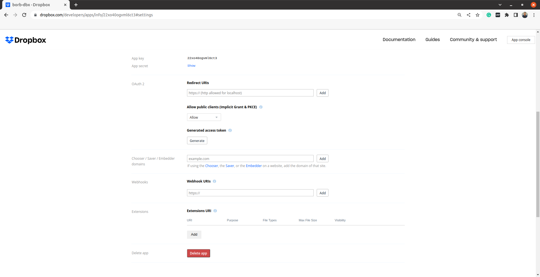Open the Extensions puzzle icon

coord(507,15)
